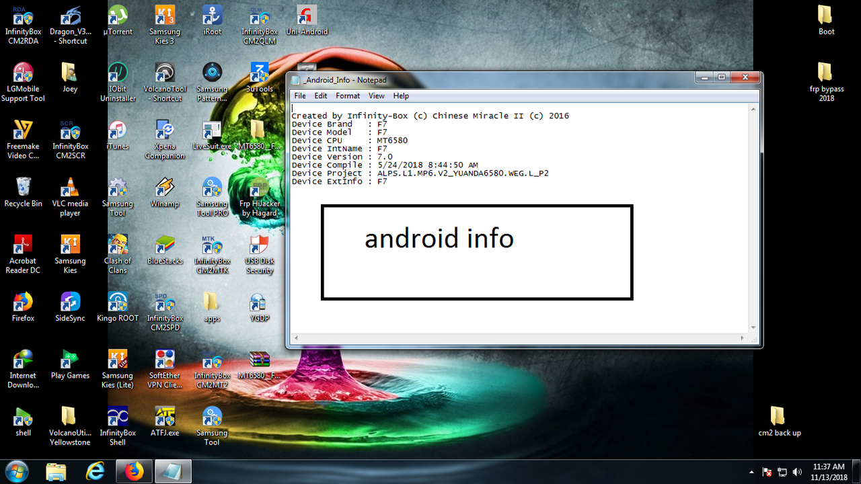Select the Notepad taskbar button
Image resolution: width=861 pixels, height=484 pixels.
point(174,472)
